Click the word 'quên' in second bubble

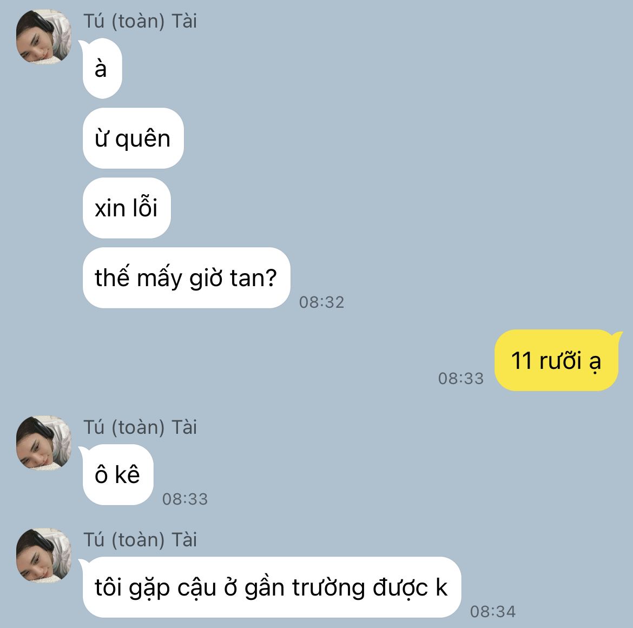[x=143, y=139]
